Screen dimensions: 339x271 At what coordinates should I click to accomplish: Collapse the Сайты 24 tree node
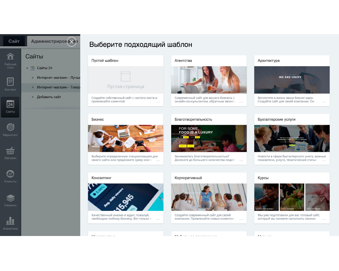(x=27, y=68)
